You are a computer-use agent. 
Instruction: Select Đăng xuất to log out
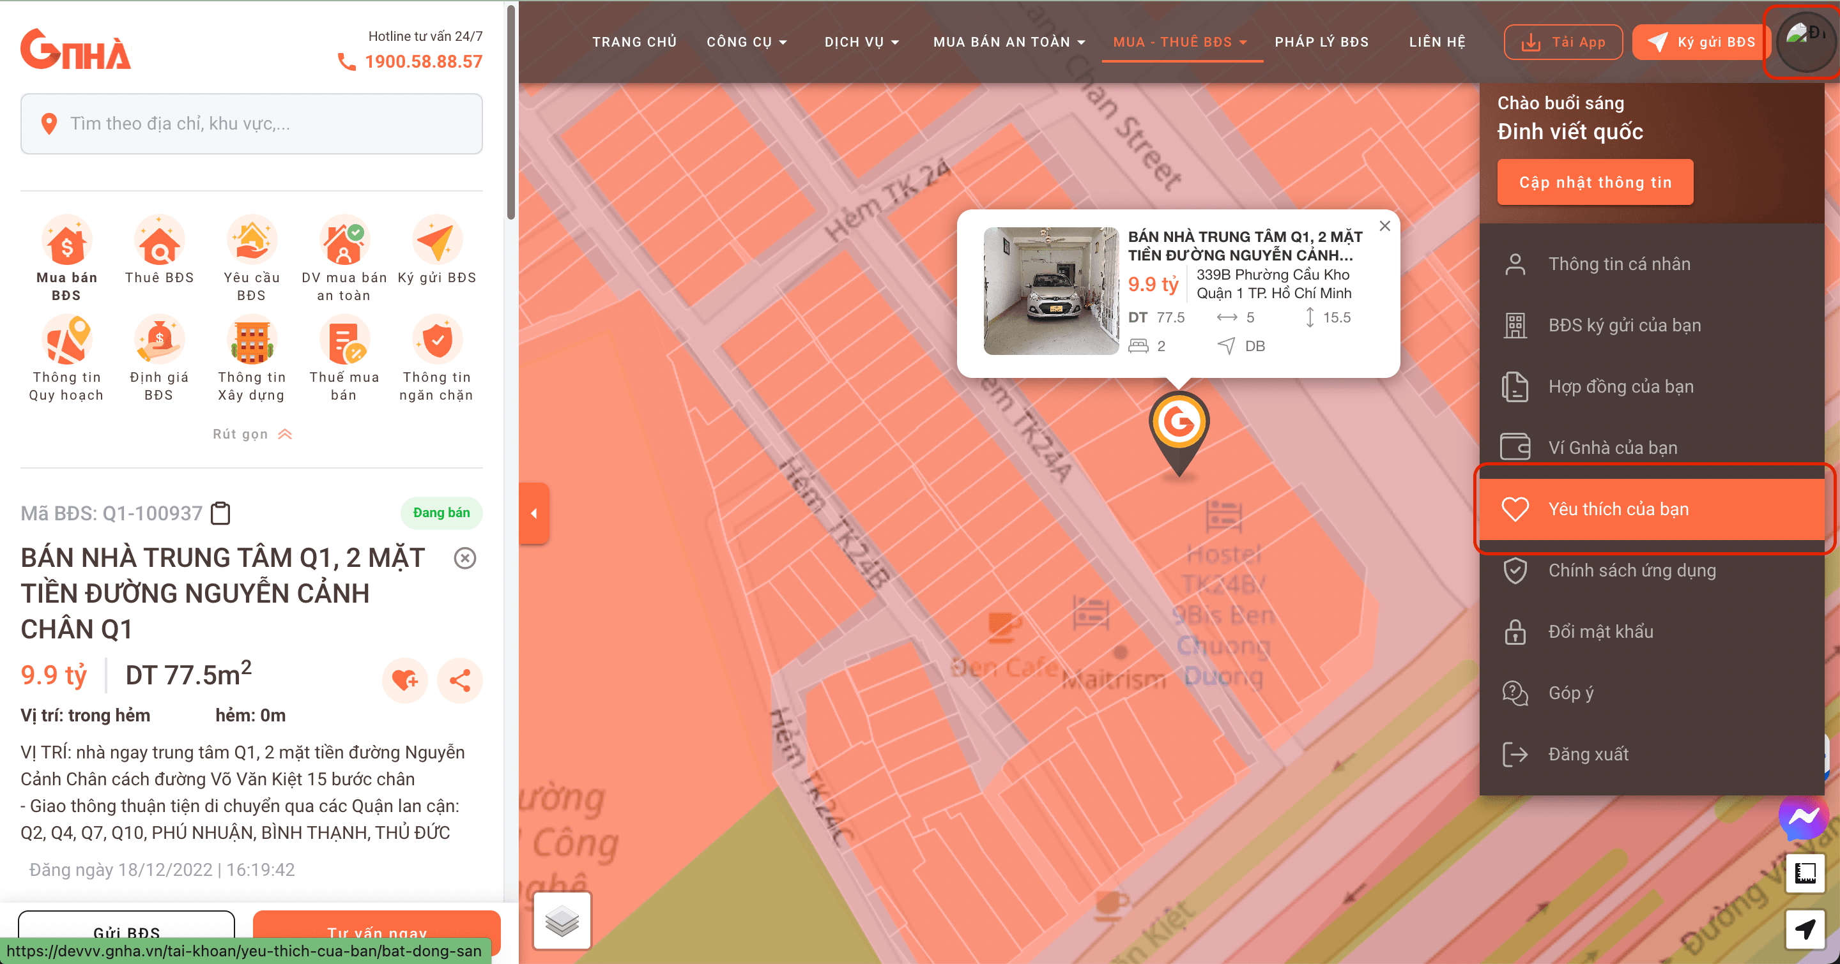click(1652, 755)
